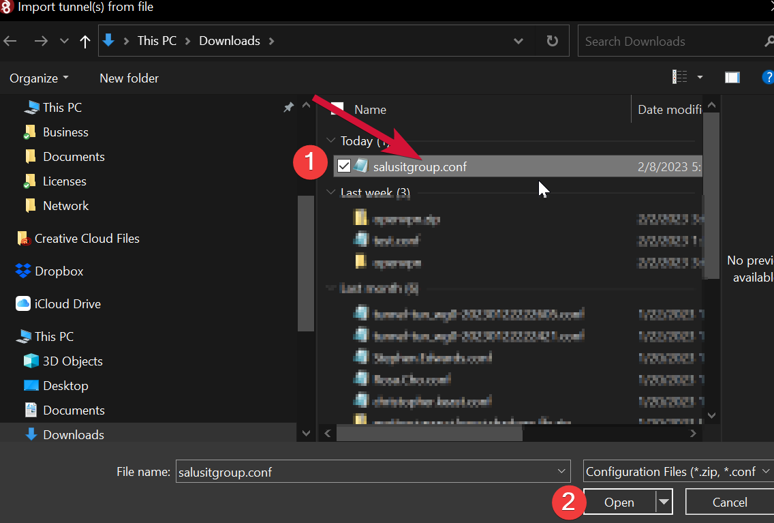The width and height of the screenshot is (774, 523).
Task: Toggle the preview pane
Action: pos(732,77)
